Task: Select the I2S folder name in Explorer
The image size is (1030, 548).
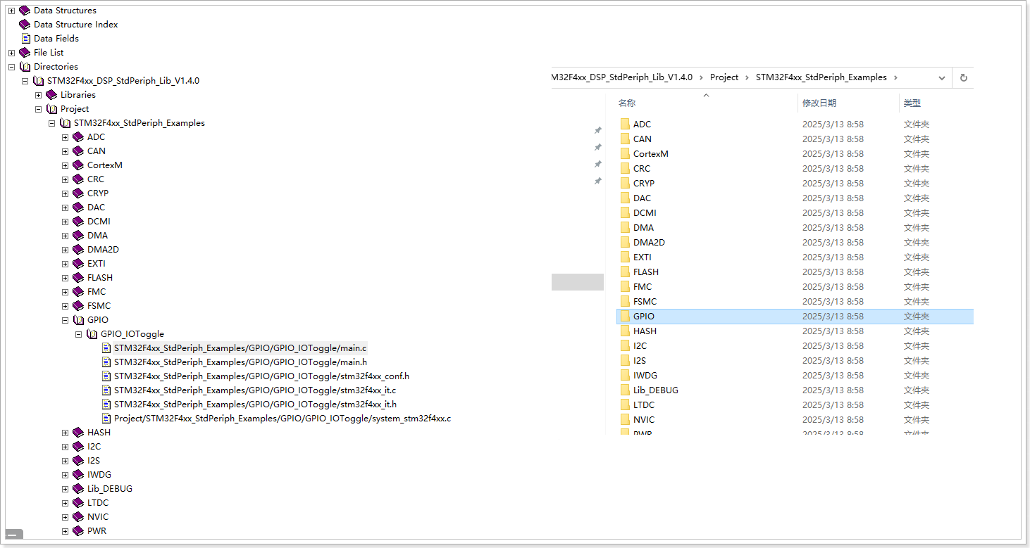Action: 640,360
